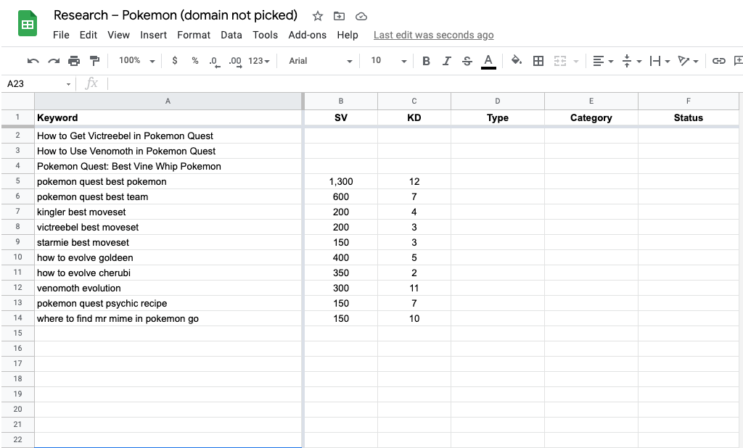Screen dimensions: 743x448
Task: Open the View menu
Action: [x=118, y=35]
